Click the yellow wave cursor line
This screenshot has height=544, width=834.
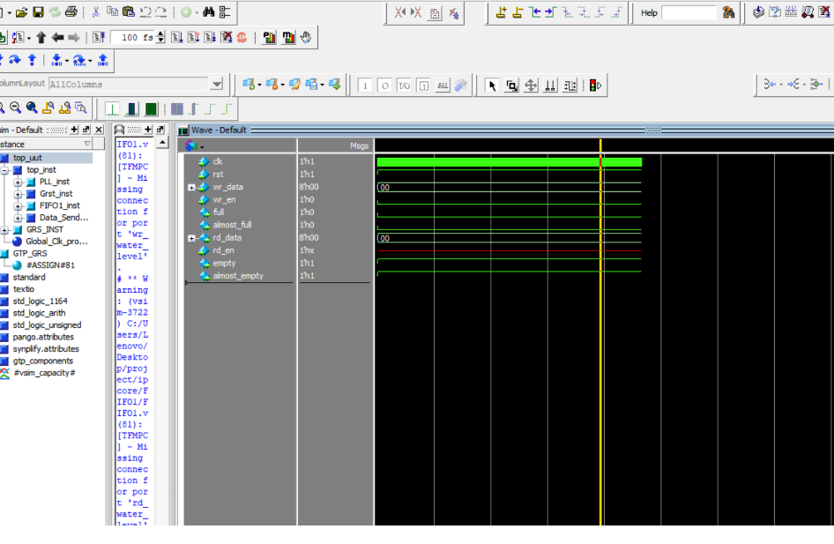pos(600,332)
